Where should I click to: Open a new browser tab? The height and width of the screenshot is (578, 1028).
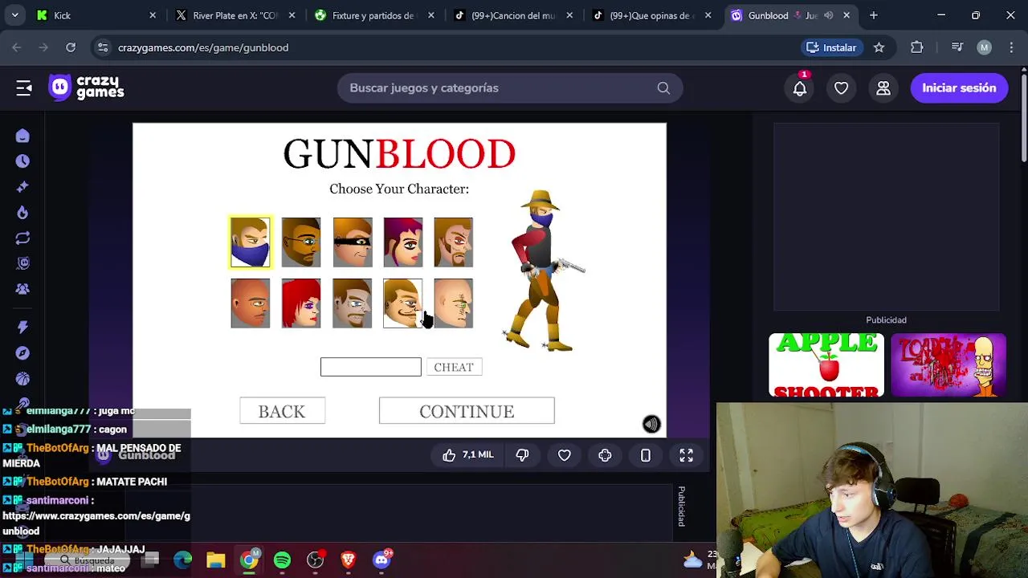[874, 15]
